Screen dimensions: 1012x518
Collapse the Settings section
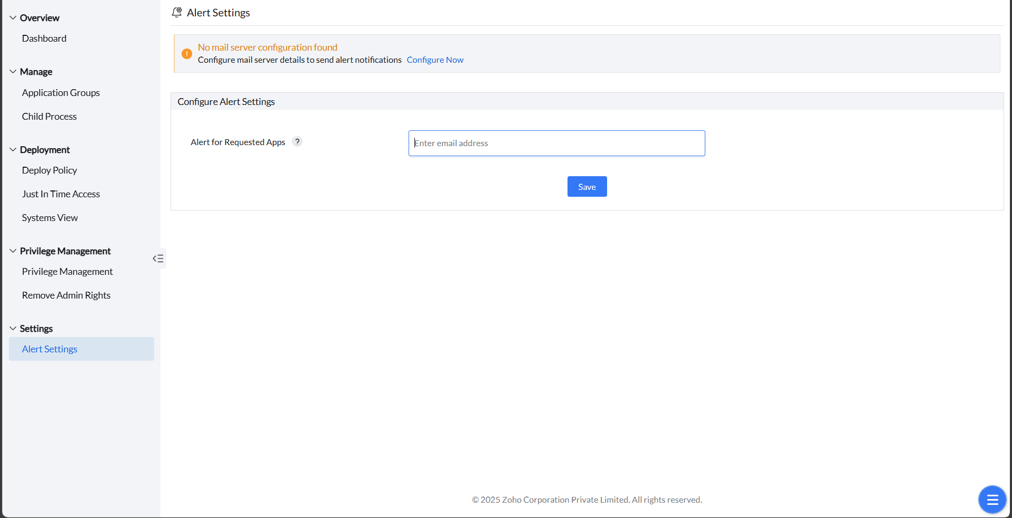point(13,329)
